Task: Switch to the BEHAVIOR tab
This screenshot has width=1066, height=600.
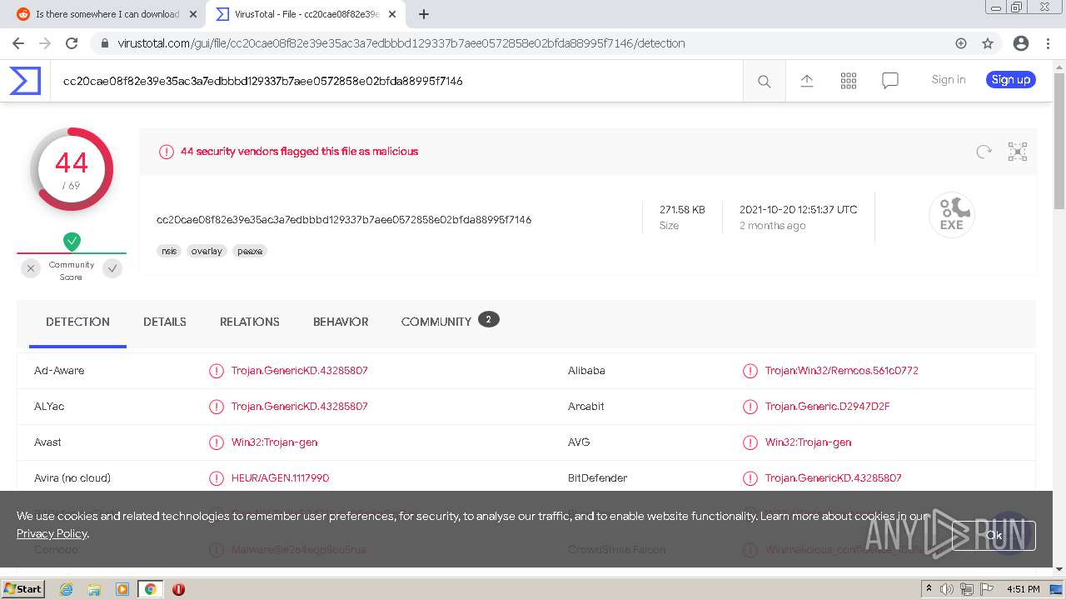Action: 341,322
